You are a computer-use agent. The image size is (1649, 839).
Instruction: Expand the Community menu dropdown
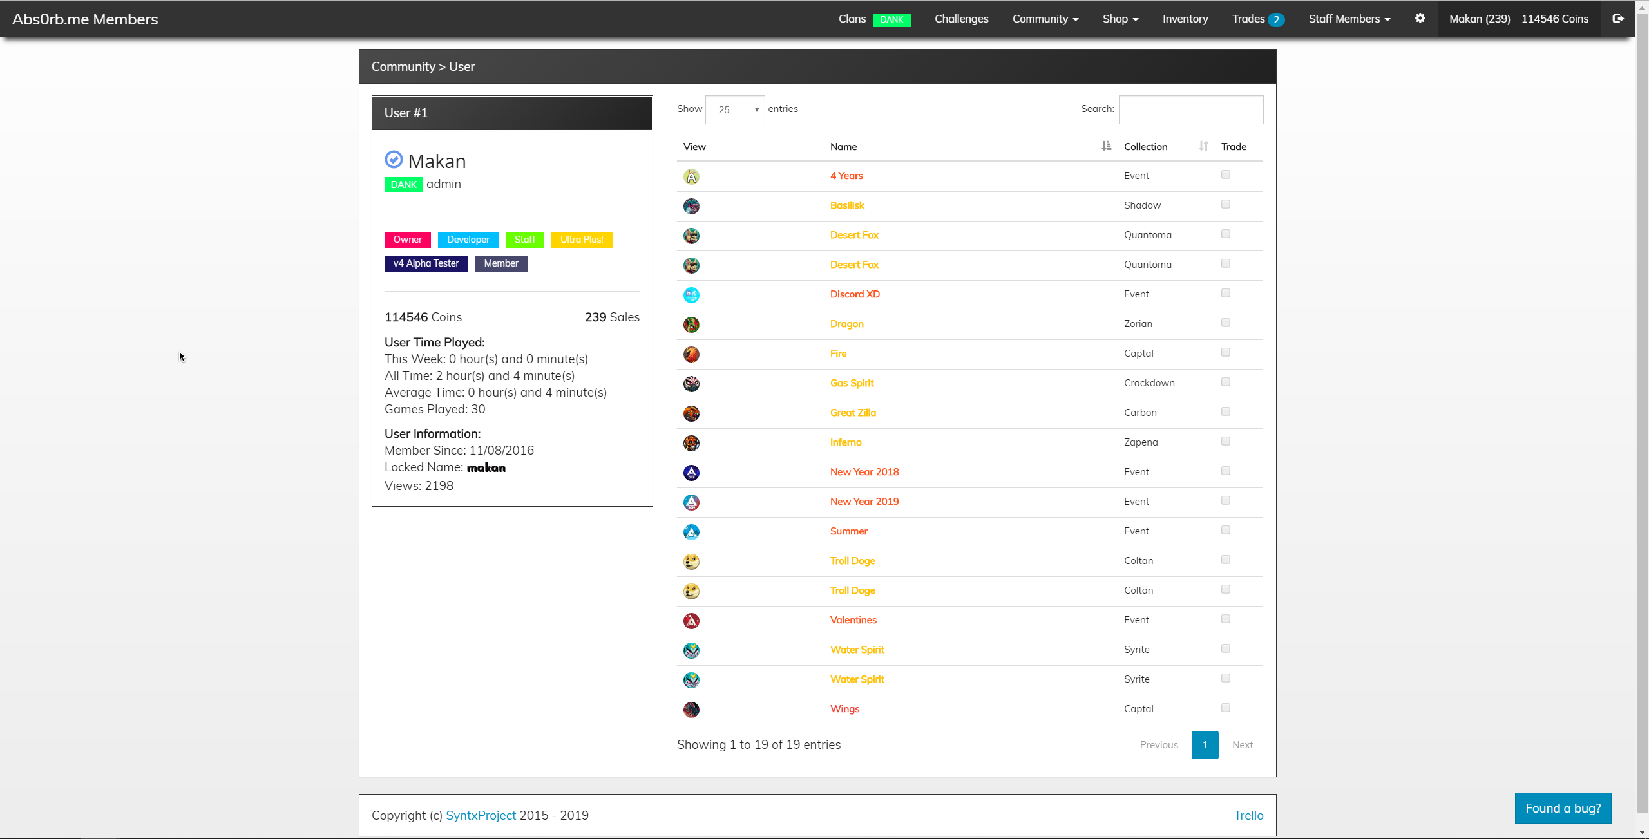coord(1045,19)
